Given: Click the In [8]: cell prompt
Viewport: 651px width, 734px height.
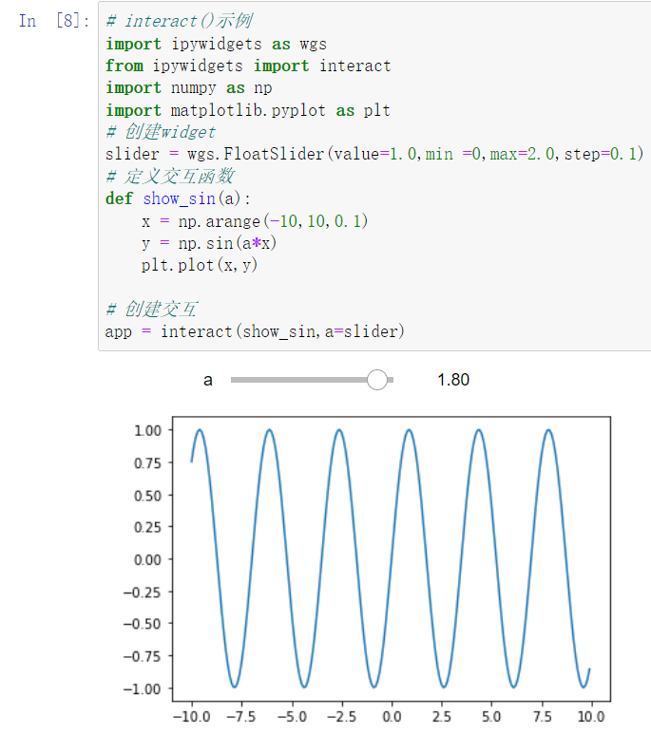Looking at the screenshot, I should [x=54, y=21].
